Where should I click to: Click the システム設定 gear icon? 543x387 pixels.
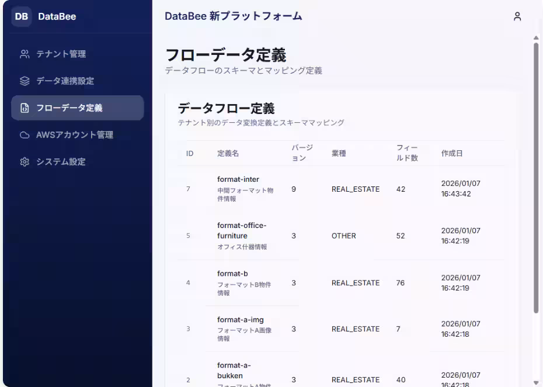point(25,162)
